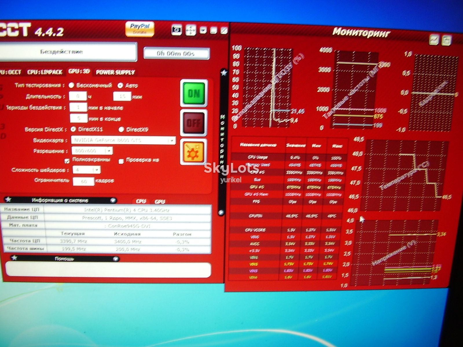Switch to CPU:LINPACK tab
Screen dimensions: 463x347
[45, 72]
